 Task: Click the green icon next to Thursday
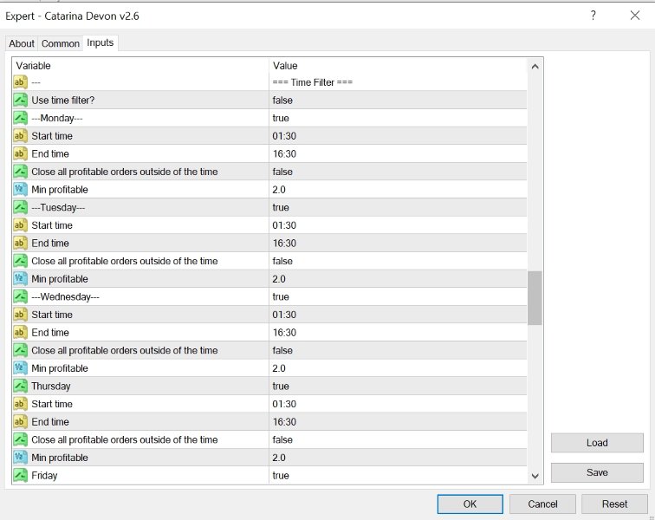click(x=20, y=386)
